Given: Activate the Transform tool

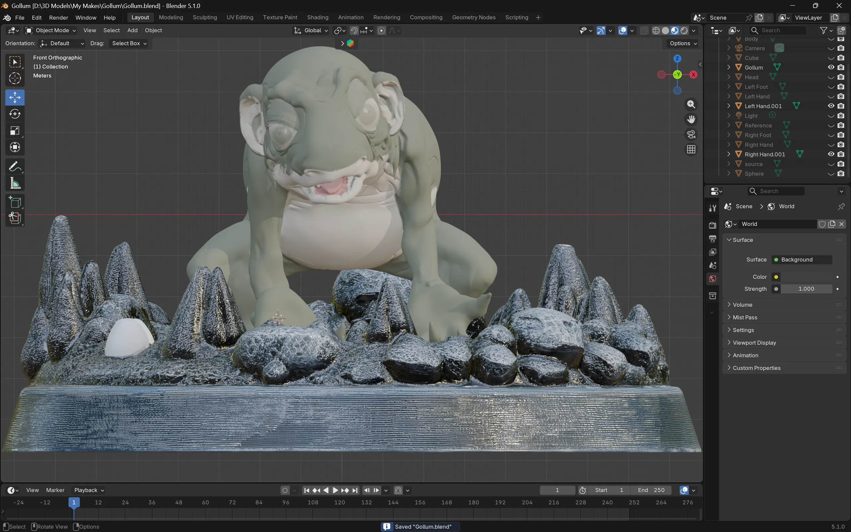Looking at the screenshot, I should [15, 147].
